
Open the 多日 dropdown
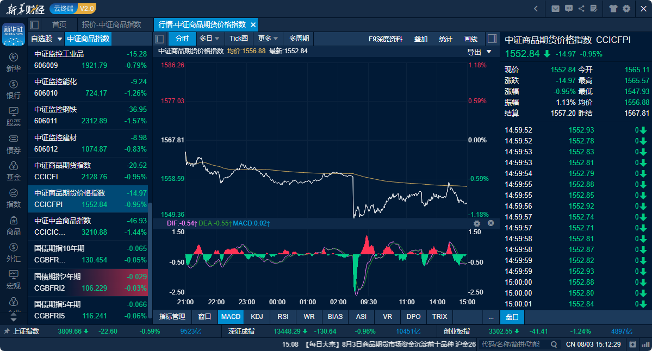click(209, 39)
